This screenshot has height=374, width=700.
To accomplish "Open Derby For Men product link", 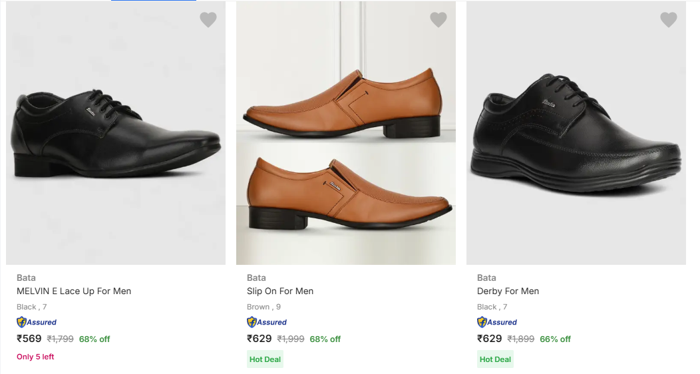I will click(x=508, y=291).
